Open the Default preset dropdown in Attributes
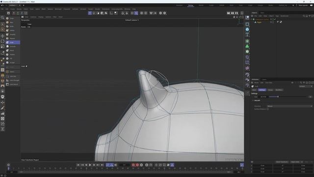This screenshot has height=177, width=314. point(306,87)
